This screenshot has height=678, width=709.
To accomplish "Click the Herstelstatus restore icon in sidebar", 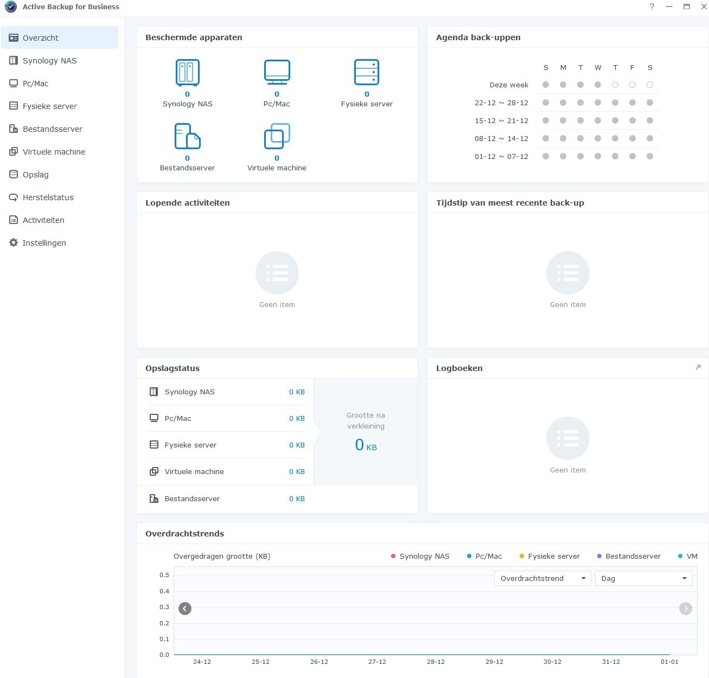I will tap(14, 197).
